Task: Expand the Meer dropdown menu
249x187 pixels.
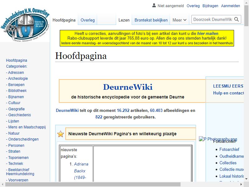Action: 180,20
